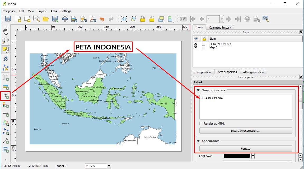Select the Add new legend tool
Viewport: 304px width, 169px height.
tap(6, 105)
